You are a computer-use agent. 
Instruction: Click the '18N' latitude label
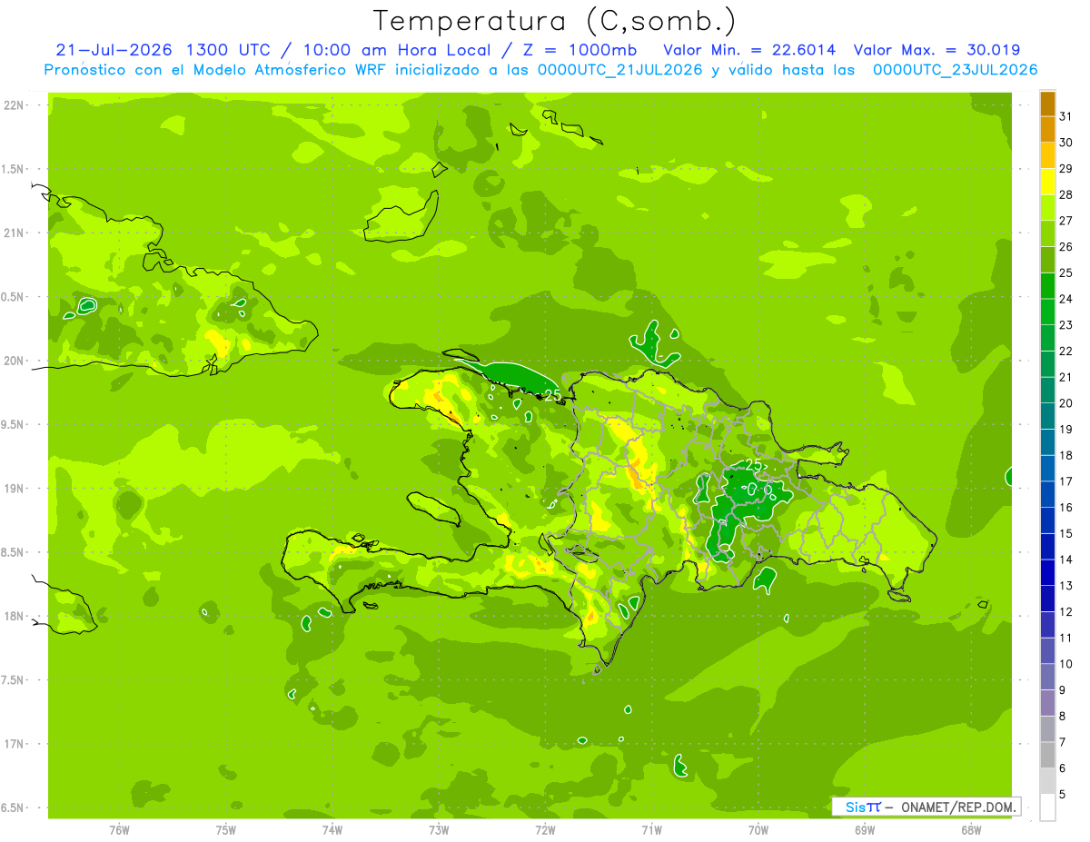(14, 616)
